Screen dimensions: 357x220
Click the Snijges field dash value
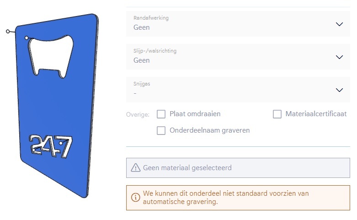pos(135,93)
